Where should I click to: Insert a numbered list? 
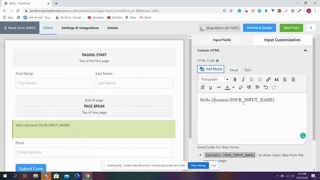click(x=260, y=79)
